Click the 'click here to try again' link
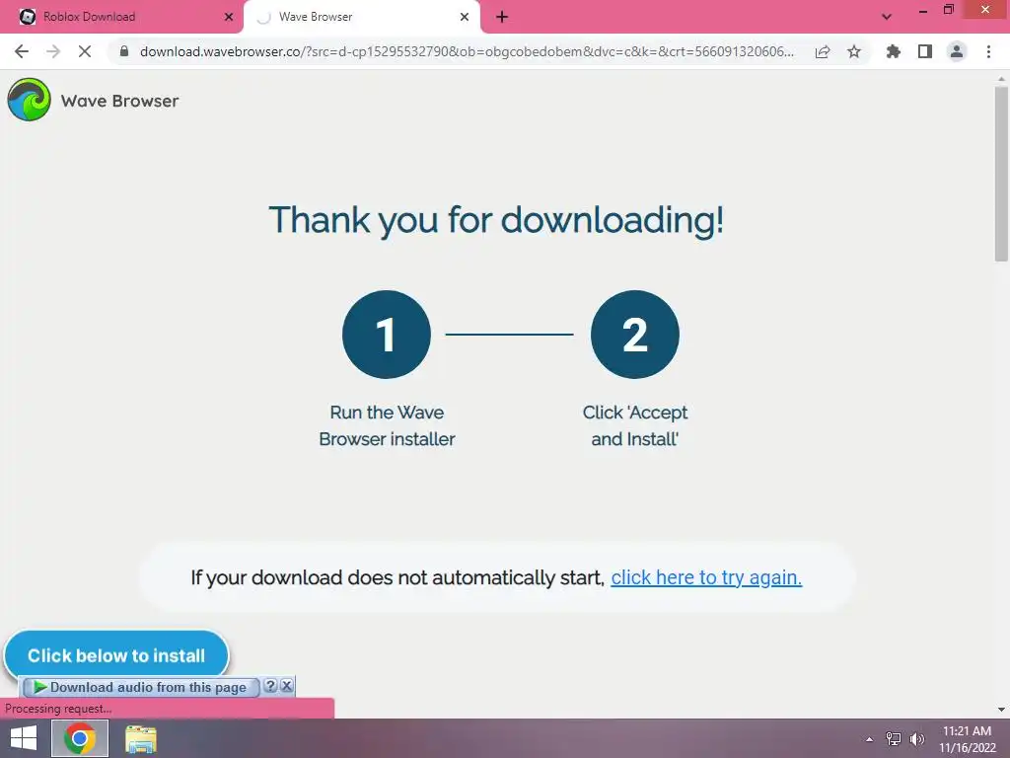Viewport: 1010px width, 758px height. 706,577
